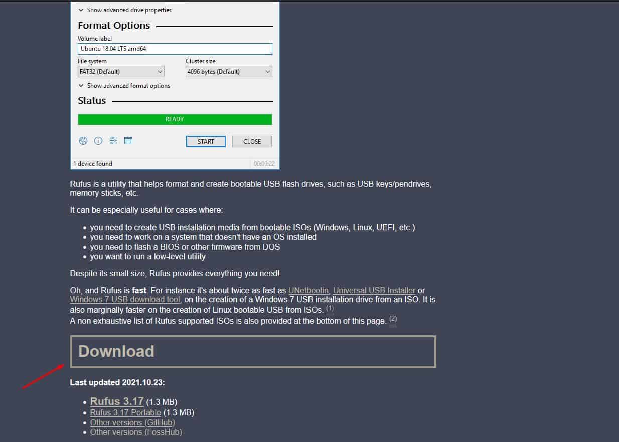619x442 pixels.
Task: Open Other versions (GitHub) link
Action: pyautogui.click(x=132, y=423)
